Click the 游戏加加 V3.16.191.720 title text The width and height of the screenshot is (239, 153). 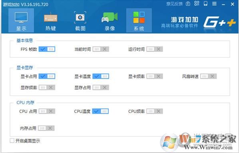[x=26, y=4]
